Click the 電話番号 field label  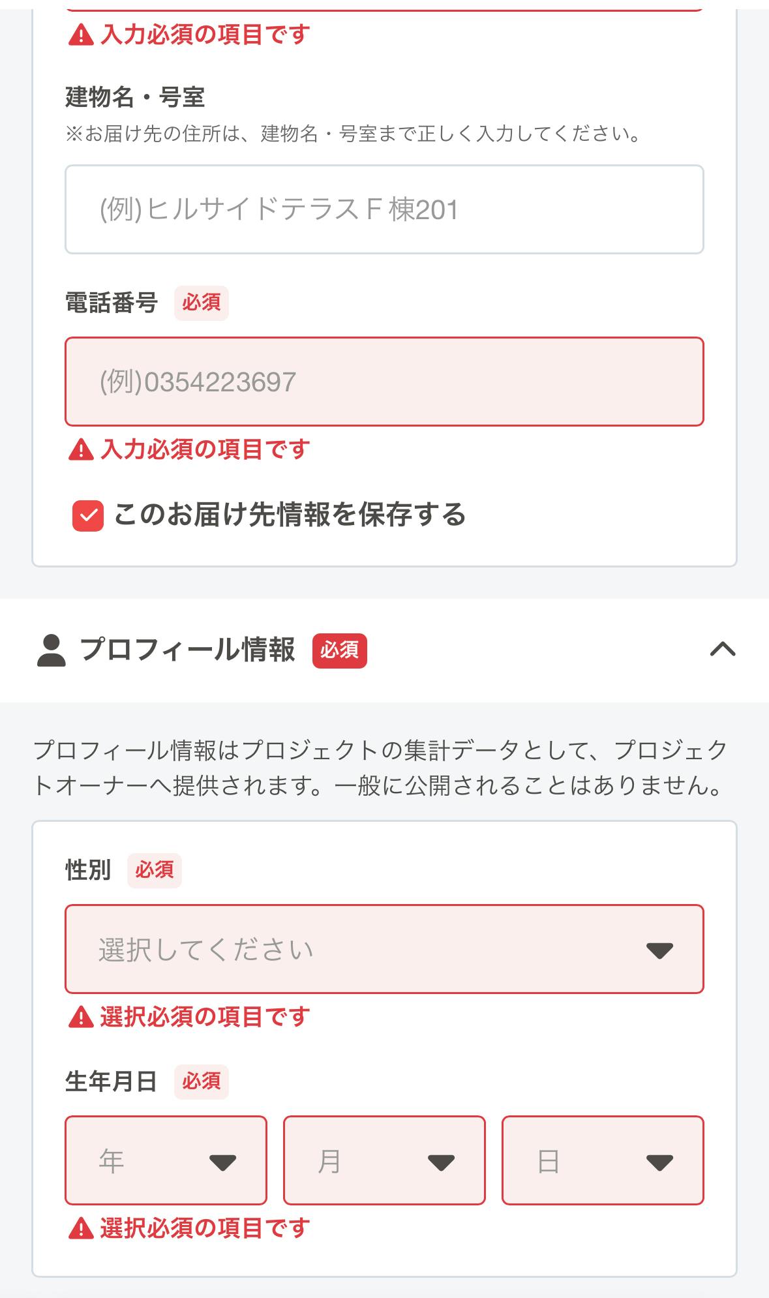point(112,303)
